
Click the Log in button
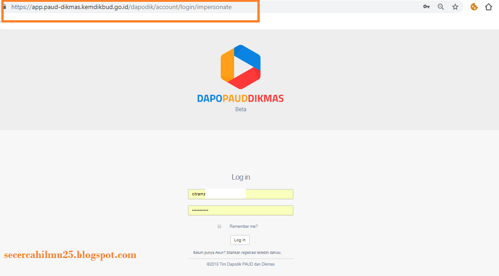tap(240, 240)
